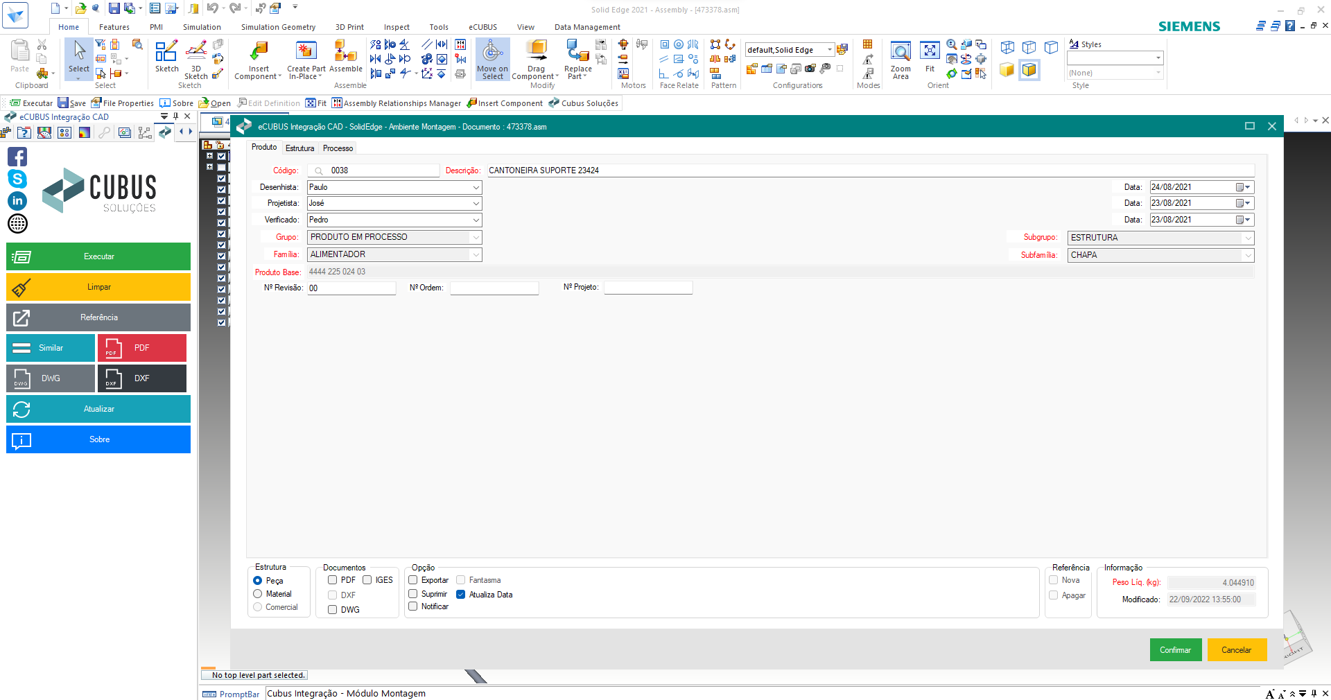
Task: Expand the Subgrupo ESTRUTURA dropdown
Action: (1248, 238)
